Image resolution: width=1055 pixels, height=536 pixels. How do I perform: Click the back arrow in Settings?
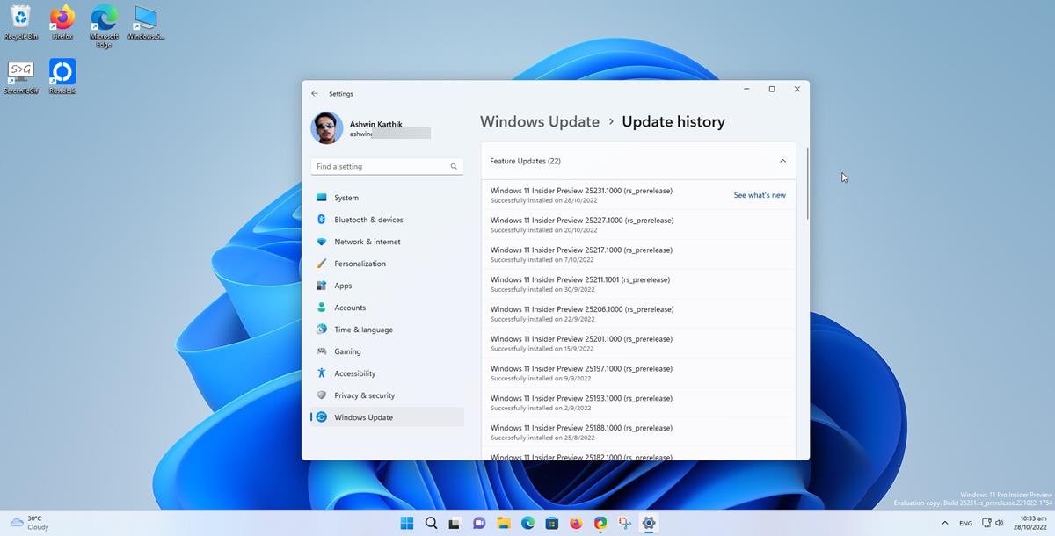tap(315, 93)
